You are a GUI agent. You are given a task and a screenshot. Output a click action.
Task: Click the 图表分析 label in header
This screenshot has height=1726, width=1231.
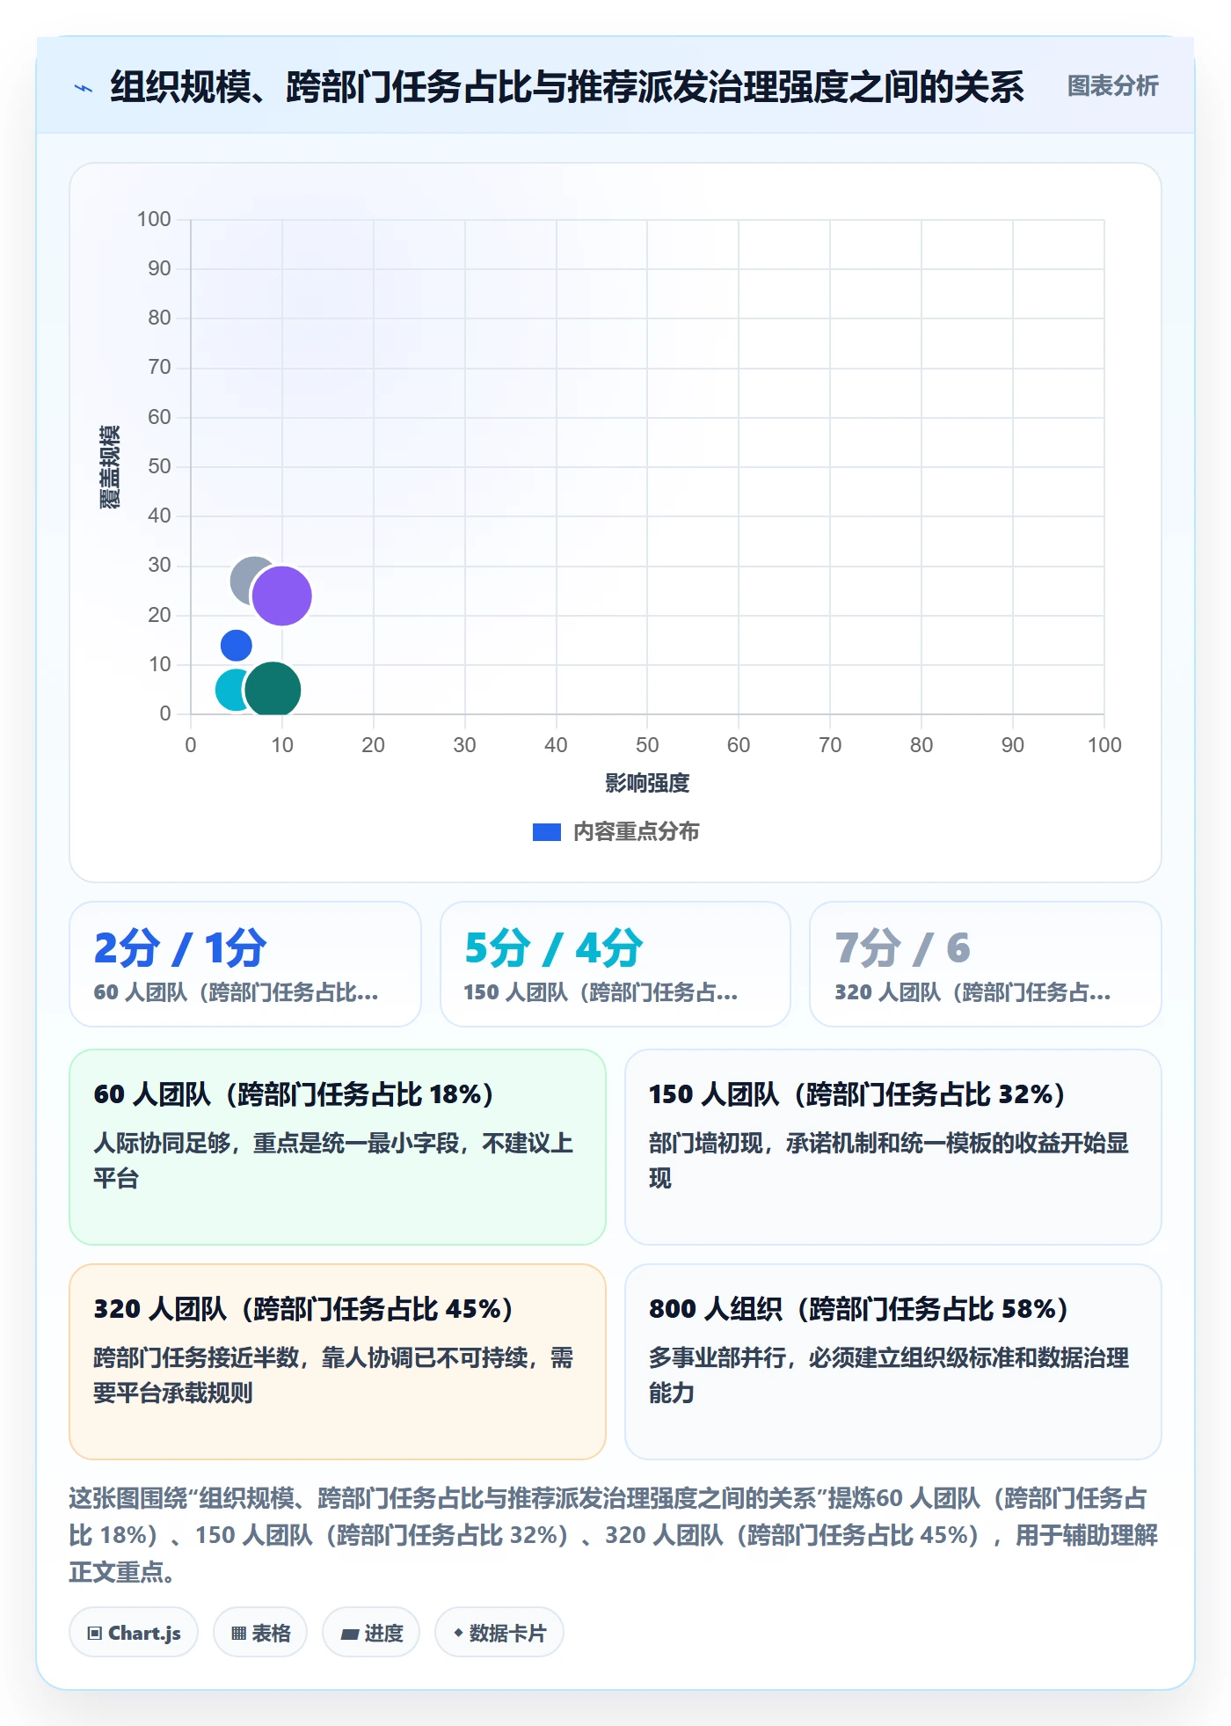click(x=1112, y=86)
